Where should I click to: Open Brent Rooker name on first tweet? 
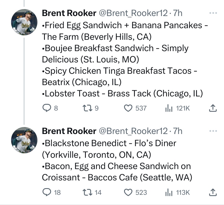69,13
